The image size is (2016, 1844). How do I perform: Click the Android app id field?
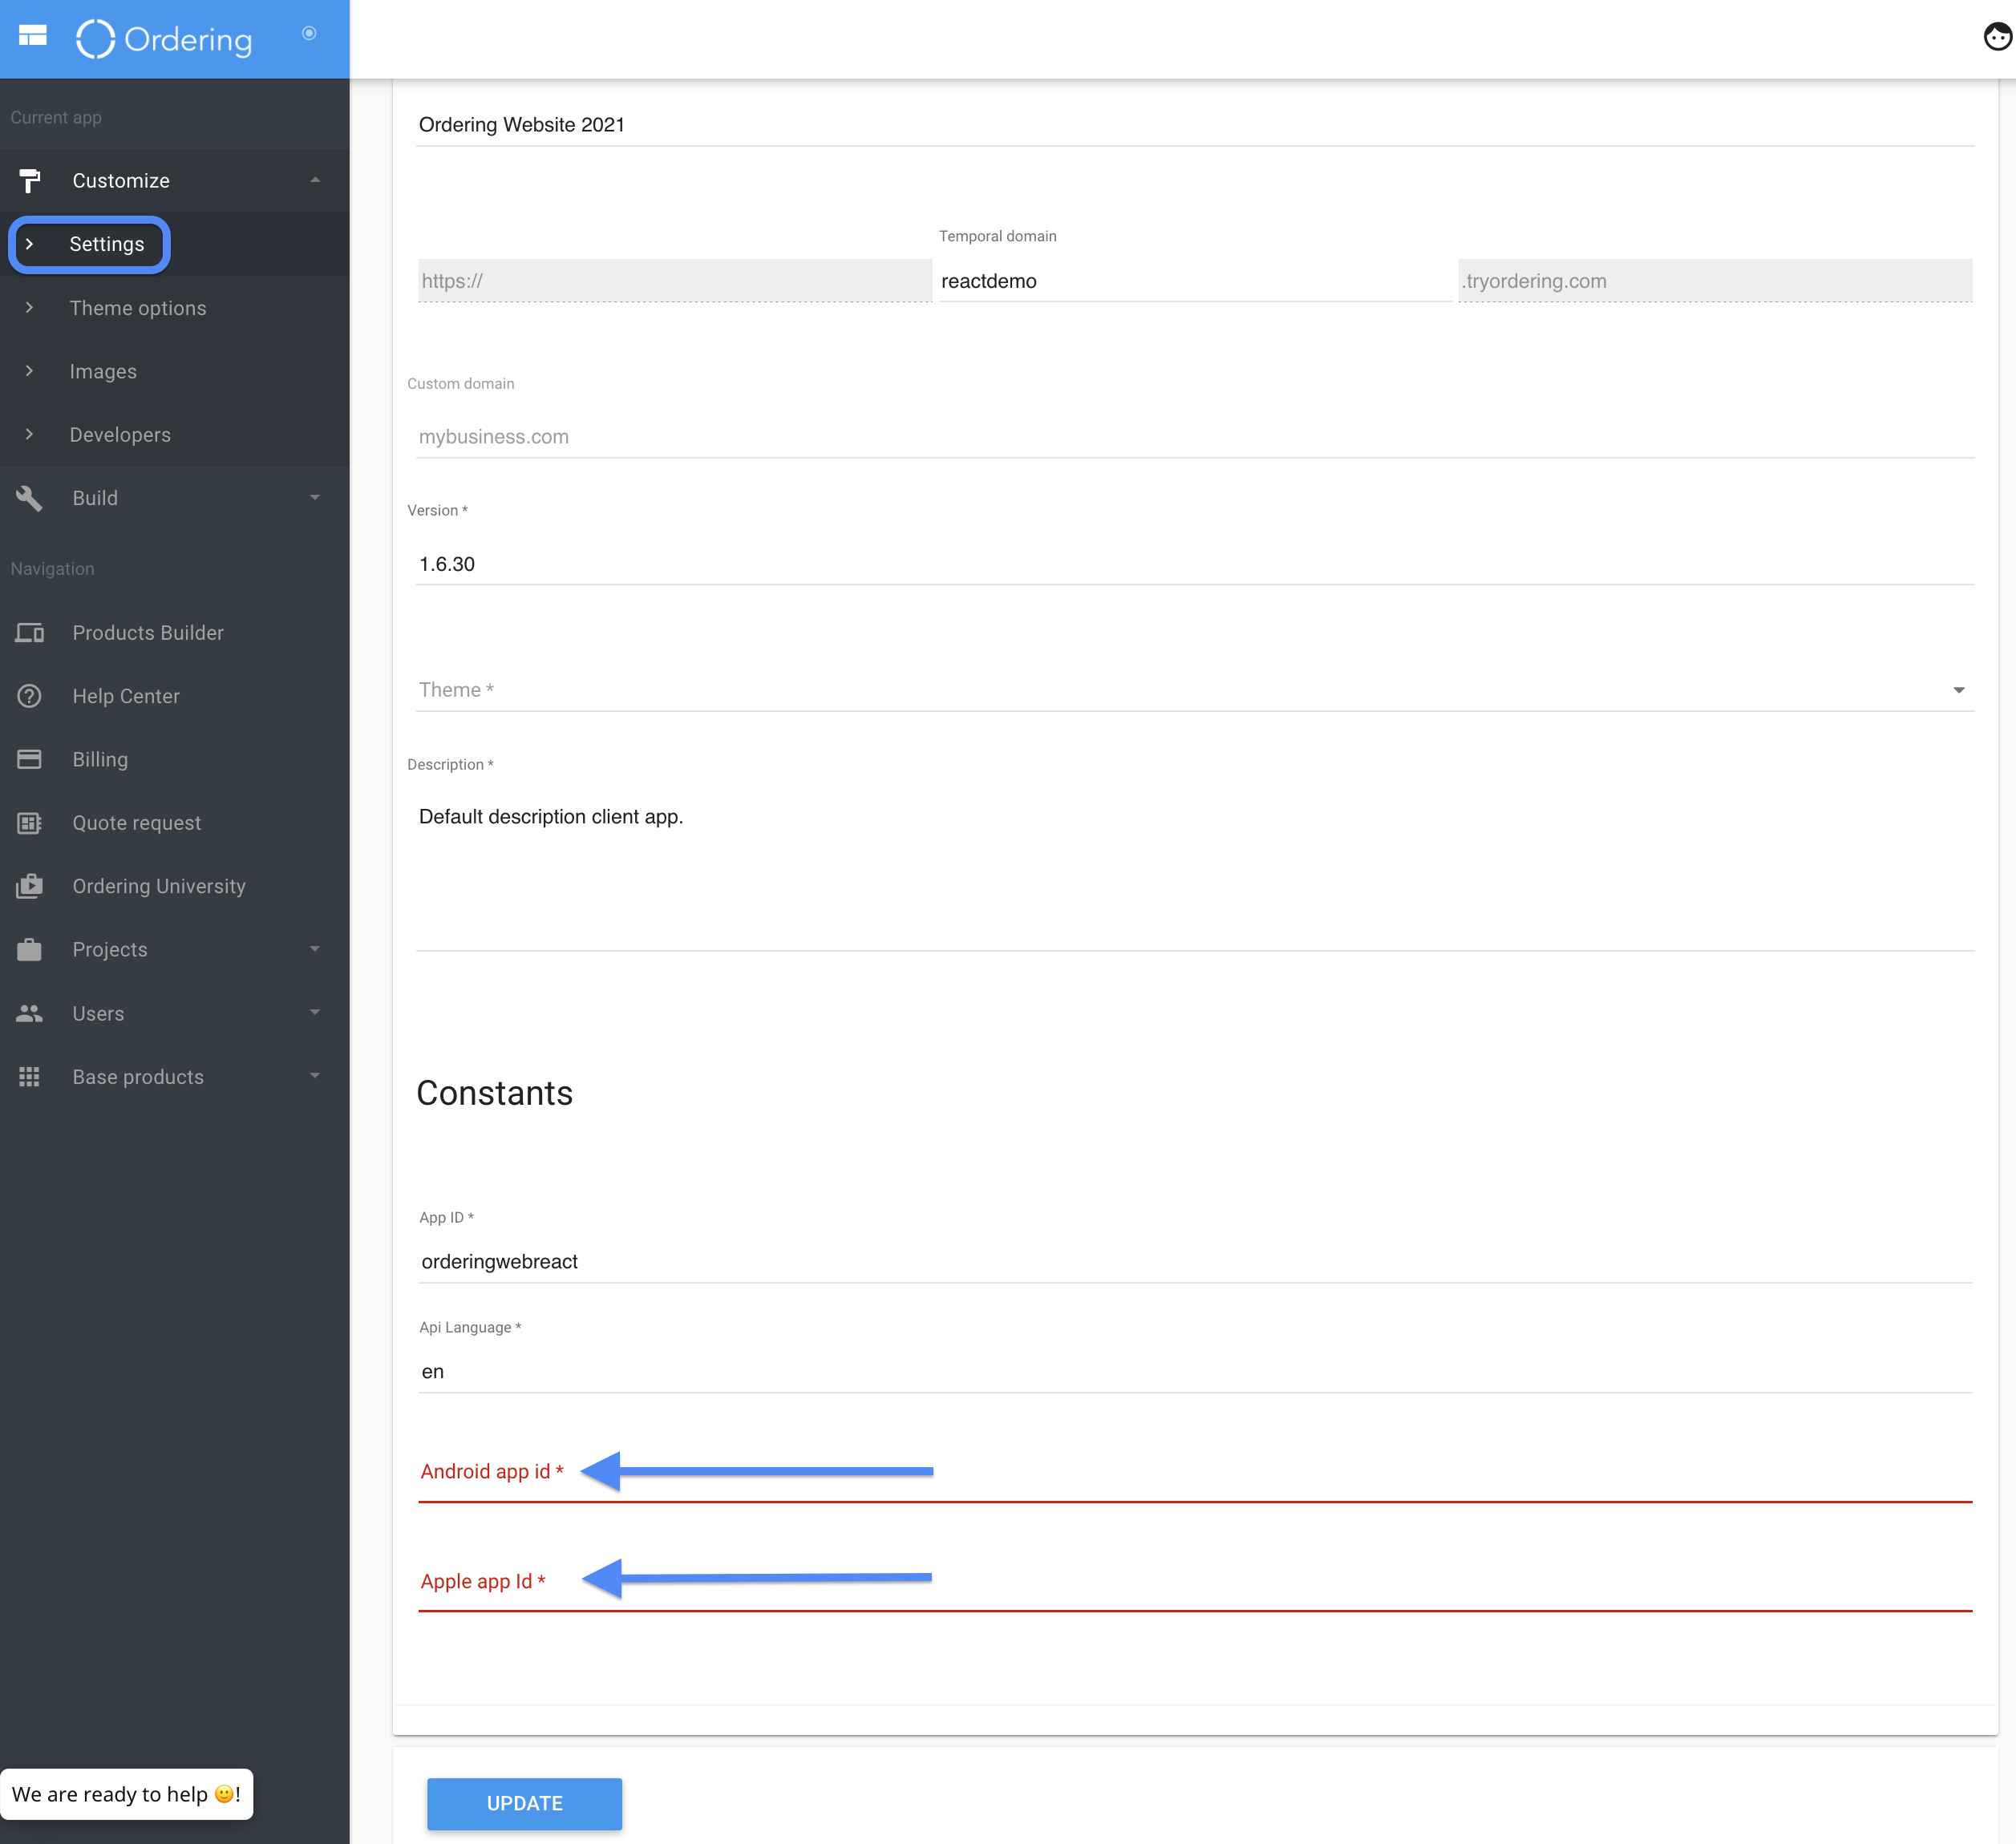[1195, 1472]
